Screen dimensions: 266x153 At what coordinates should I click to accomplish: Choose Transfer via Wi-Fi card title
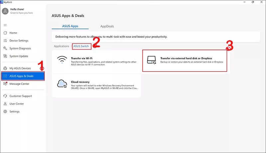[x=82, y=58]
